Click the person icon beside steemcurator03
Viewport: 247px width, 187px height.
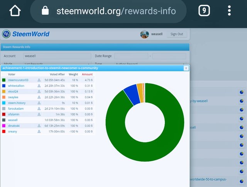pos(39,80)
